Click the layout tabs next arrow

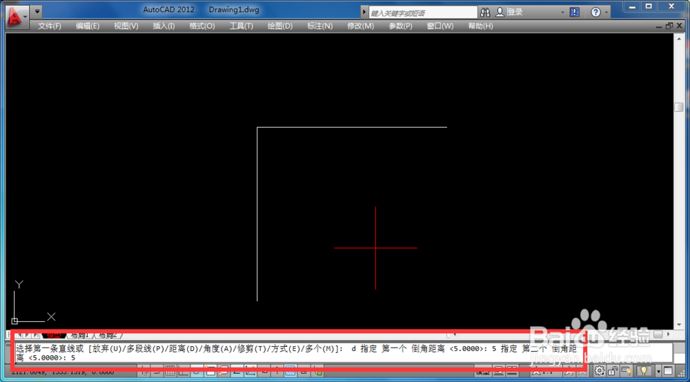[28, 335]
